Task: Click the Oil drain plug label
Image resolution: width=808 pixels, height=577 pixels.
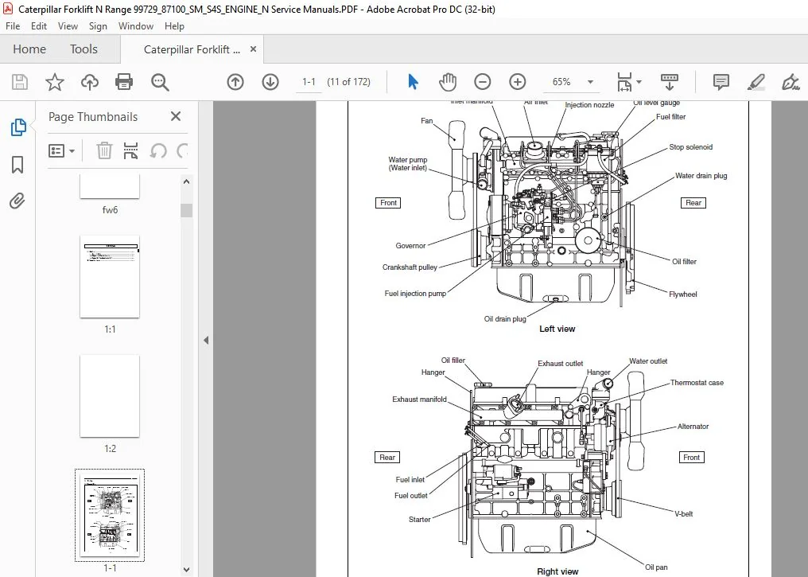Action: [505, 318]
